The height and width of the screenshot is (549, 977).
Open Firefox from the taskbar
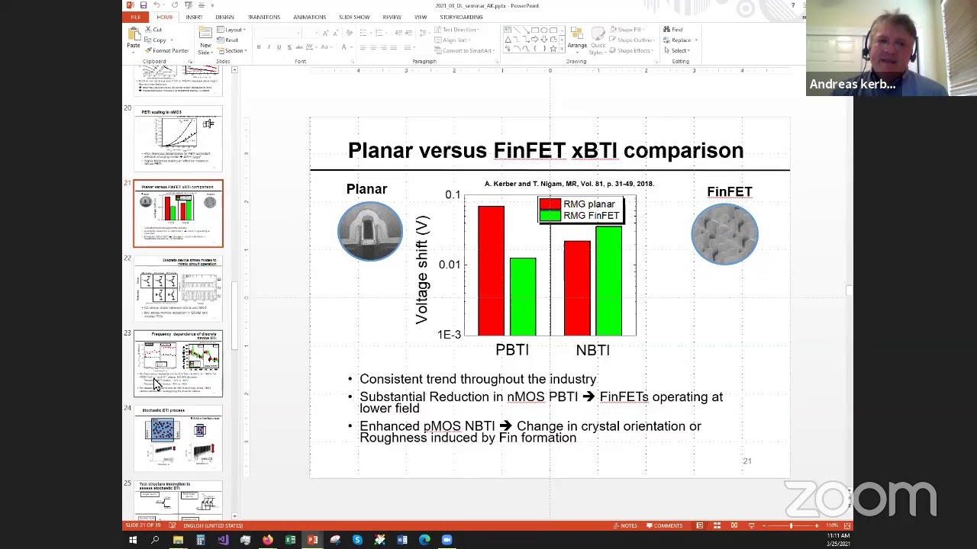(268, 540)
